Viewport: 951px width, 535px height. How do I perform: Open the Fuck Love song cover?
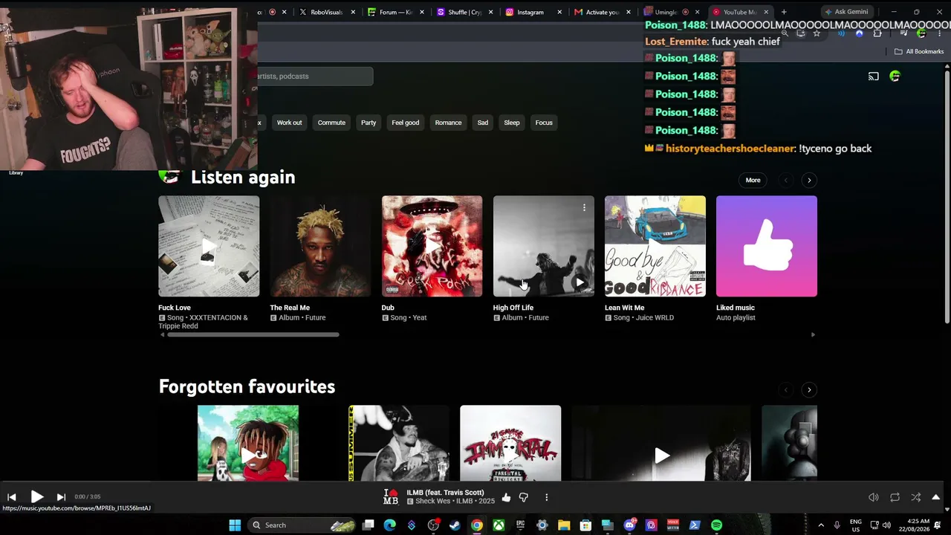209,246
